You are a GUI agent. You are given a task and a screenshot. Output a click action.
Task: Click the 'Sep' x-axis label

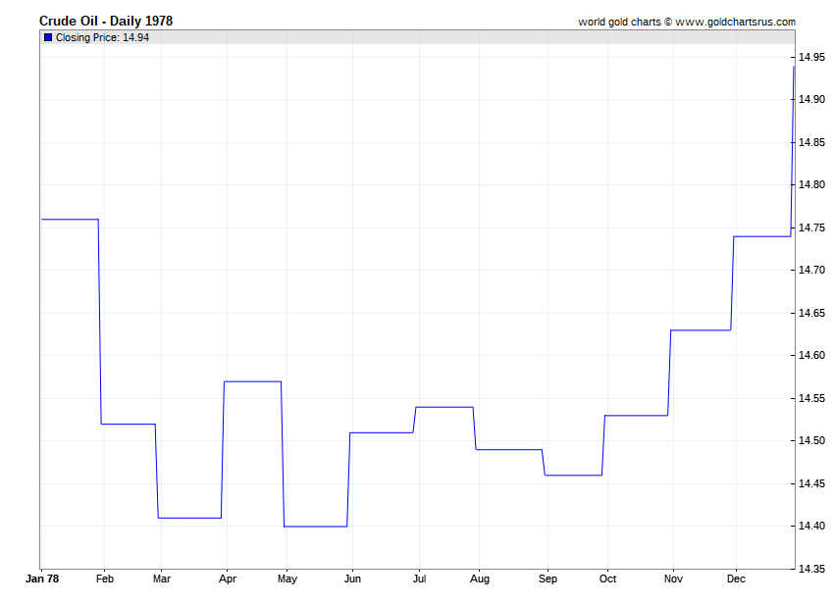[547, 579]
